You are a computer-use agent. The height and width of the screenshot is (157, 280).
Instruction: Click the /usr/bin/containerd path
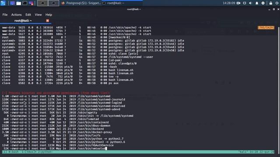pos(93,122)
